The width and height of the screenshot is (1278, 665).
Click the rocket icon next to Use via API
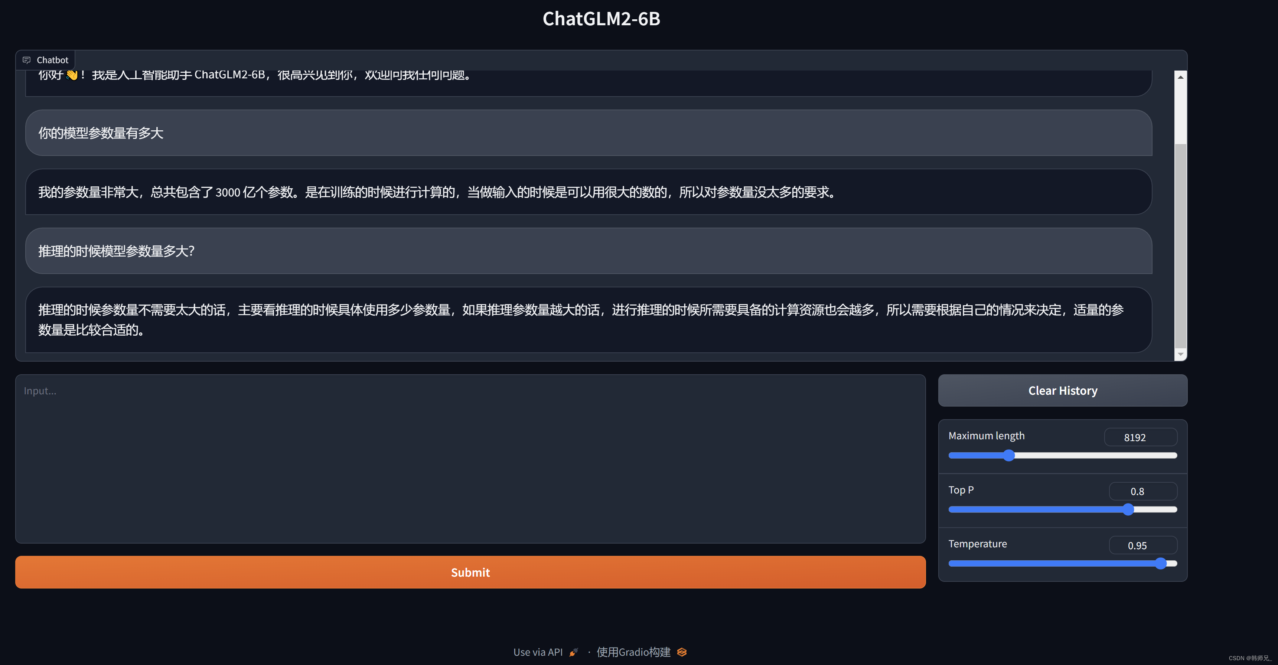[574, 652]
